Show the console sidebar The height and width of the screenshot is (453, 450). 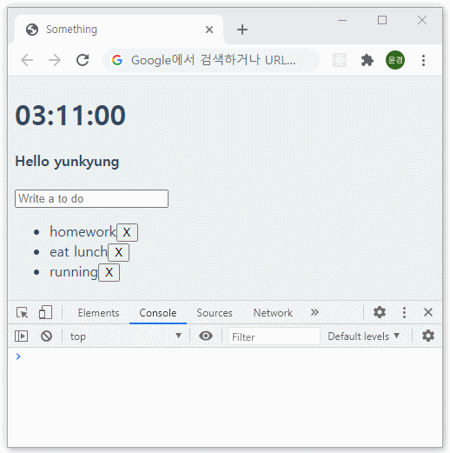[21, 336]
